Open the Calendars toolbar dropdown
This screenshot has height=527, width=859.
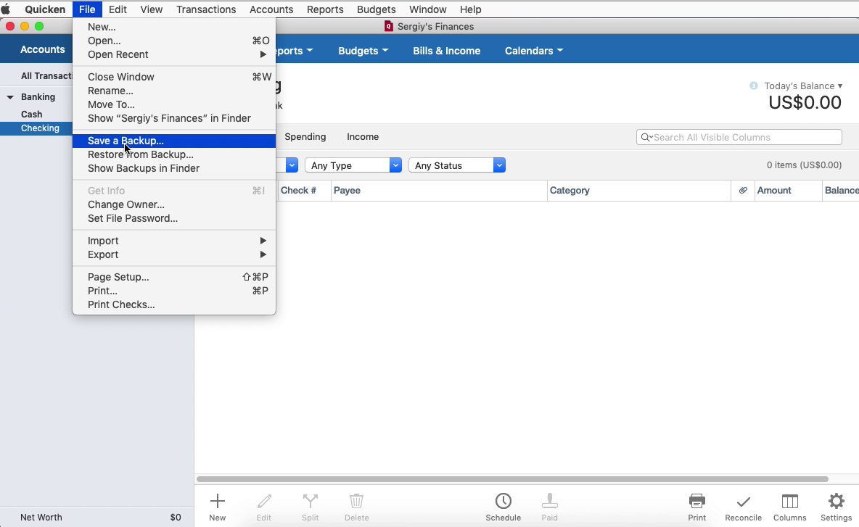coord(533,51)
